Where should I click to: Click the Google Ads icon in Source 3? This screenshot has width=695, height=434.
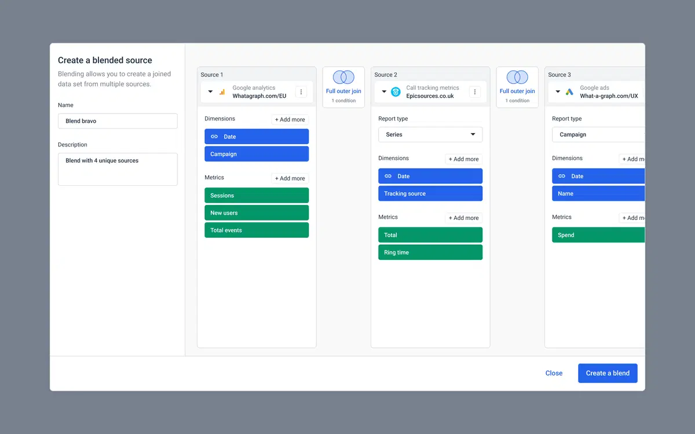(570, 91)
